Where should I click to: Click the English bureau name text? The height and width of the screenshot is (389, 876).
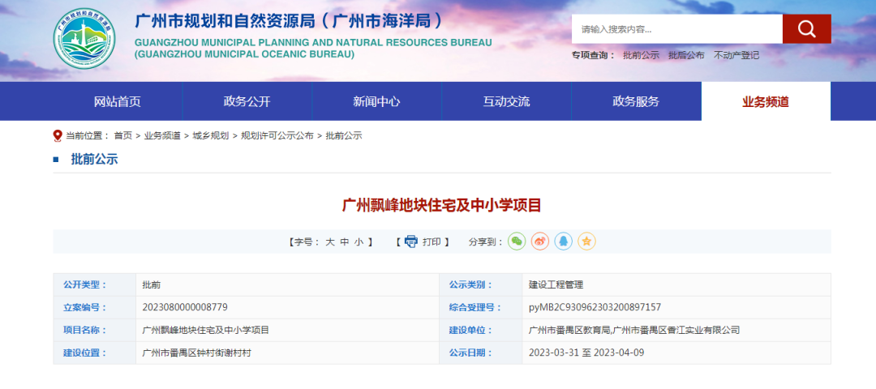point(313,49)
